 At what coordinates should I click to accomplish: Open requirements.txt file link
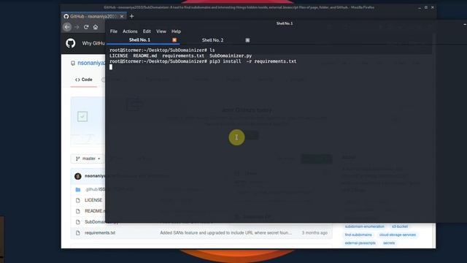click(x=100, y=233)
